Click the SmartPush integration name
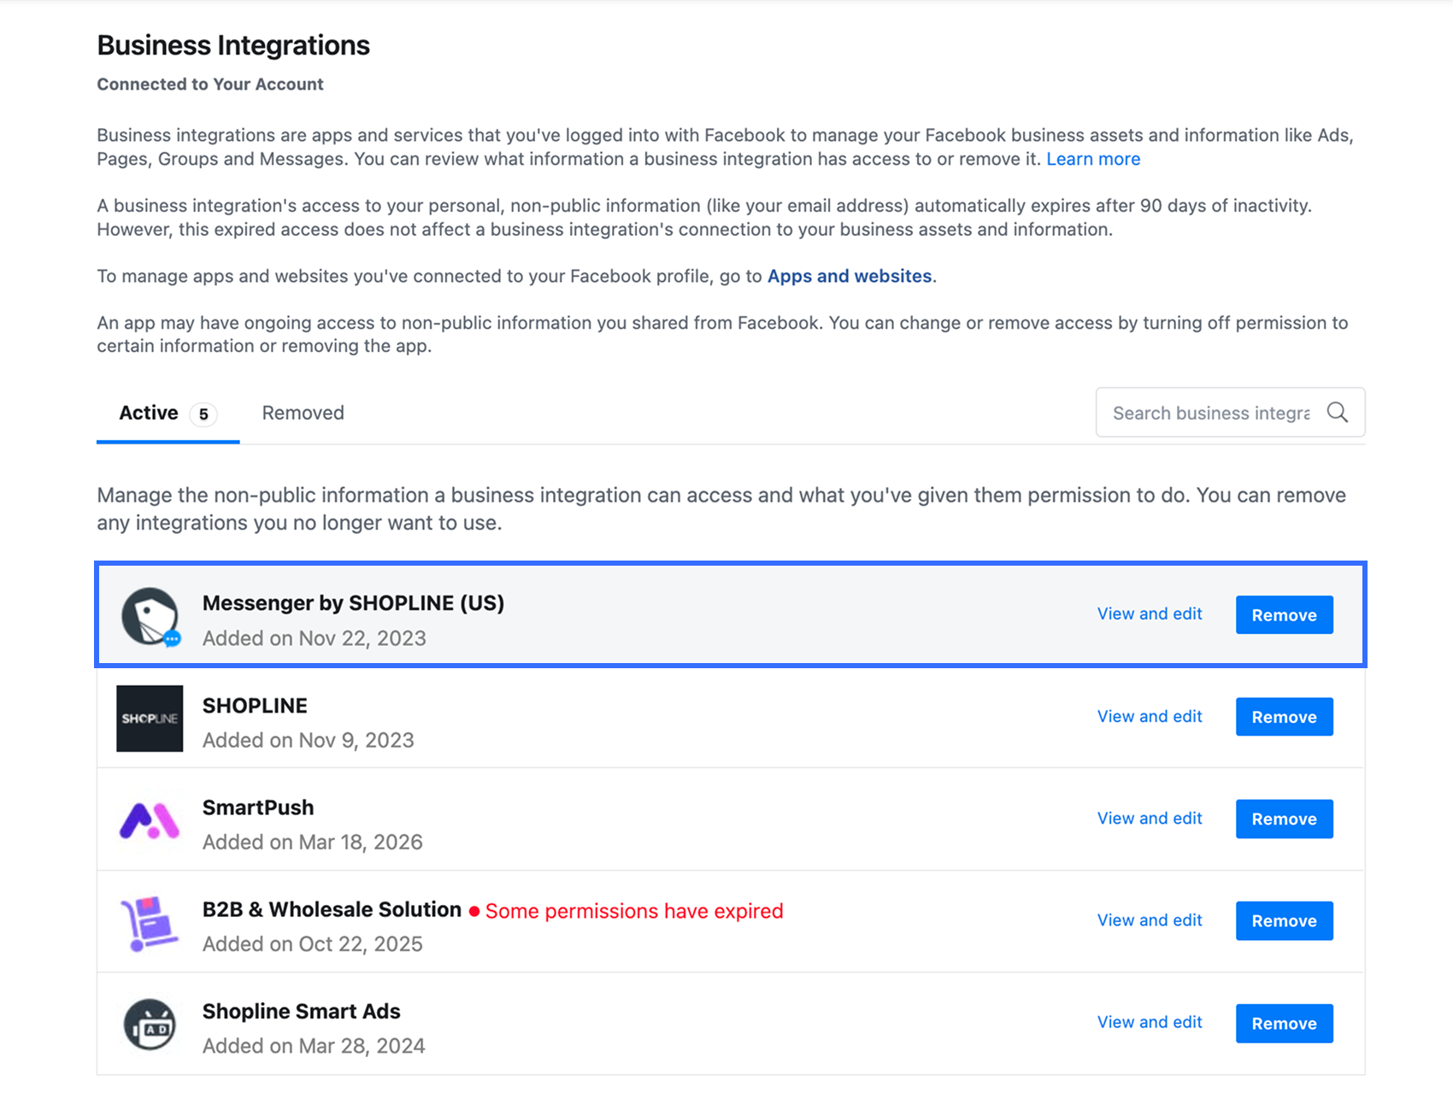Image resolution: width=1453 pixels, height=1104 pixels. (x=258, y=807)
